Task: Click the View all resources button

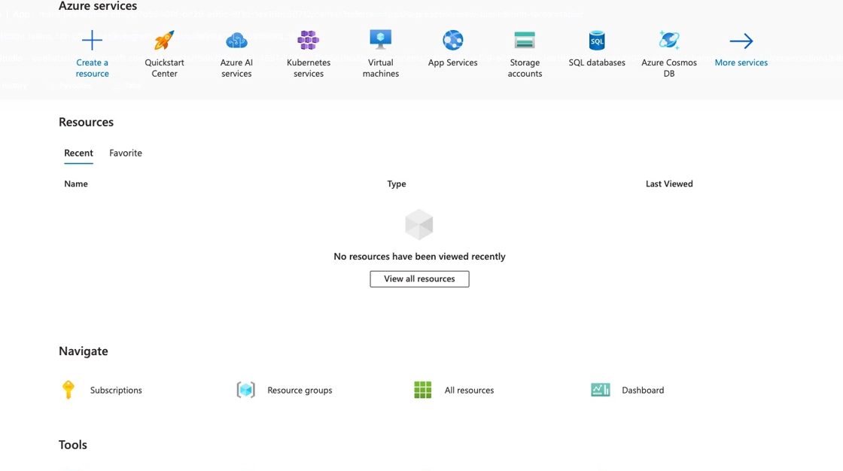Action: tap(419, 278)
